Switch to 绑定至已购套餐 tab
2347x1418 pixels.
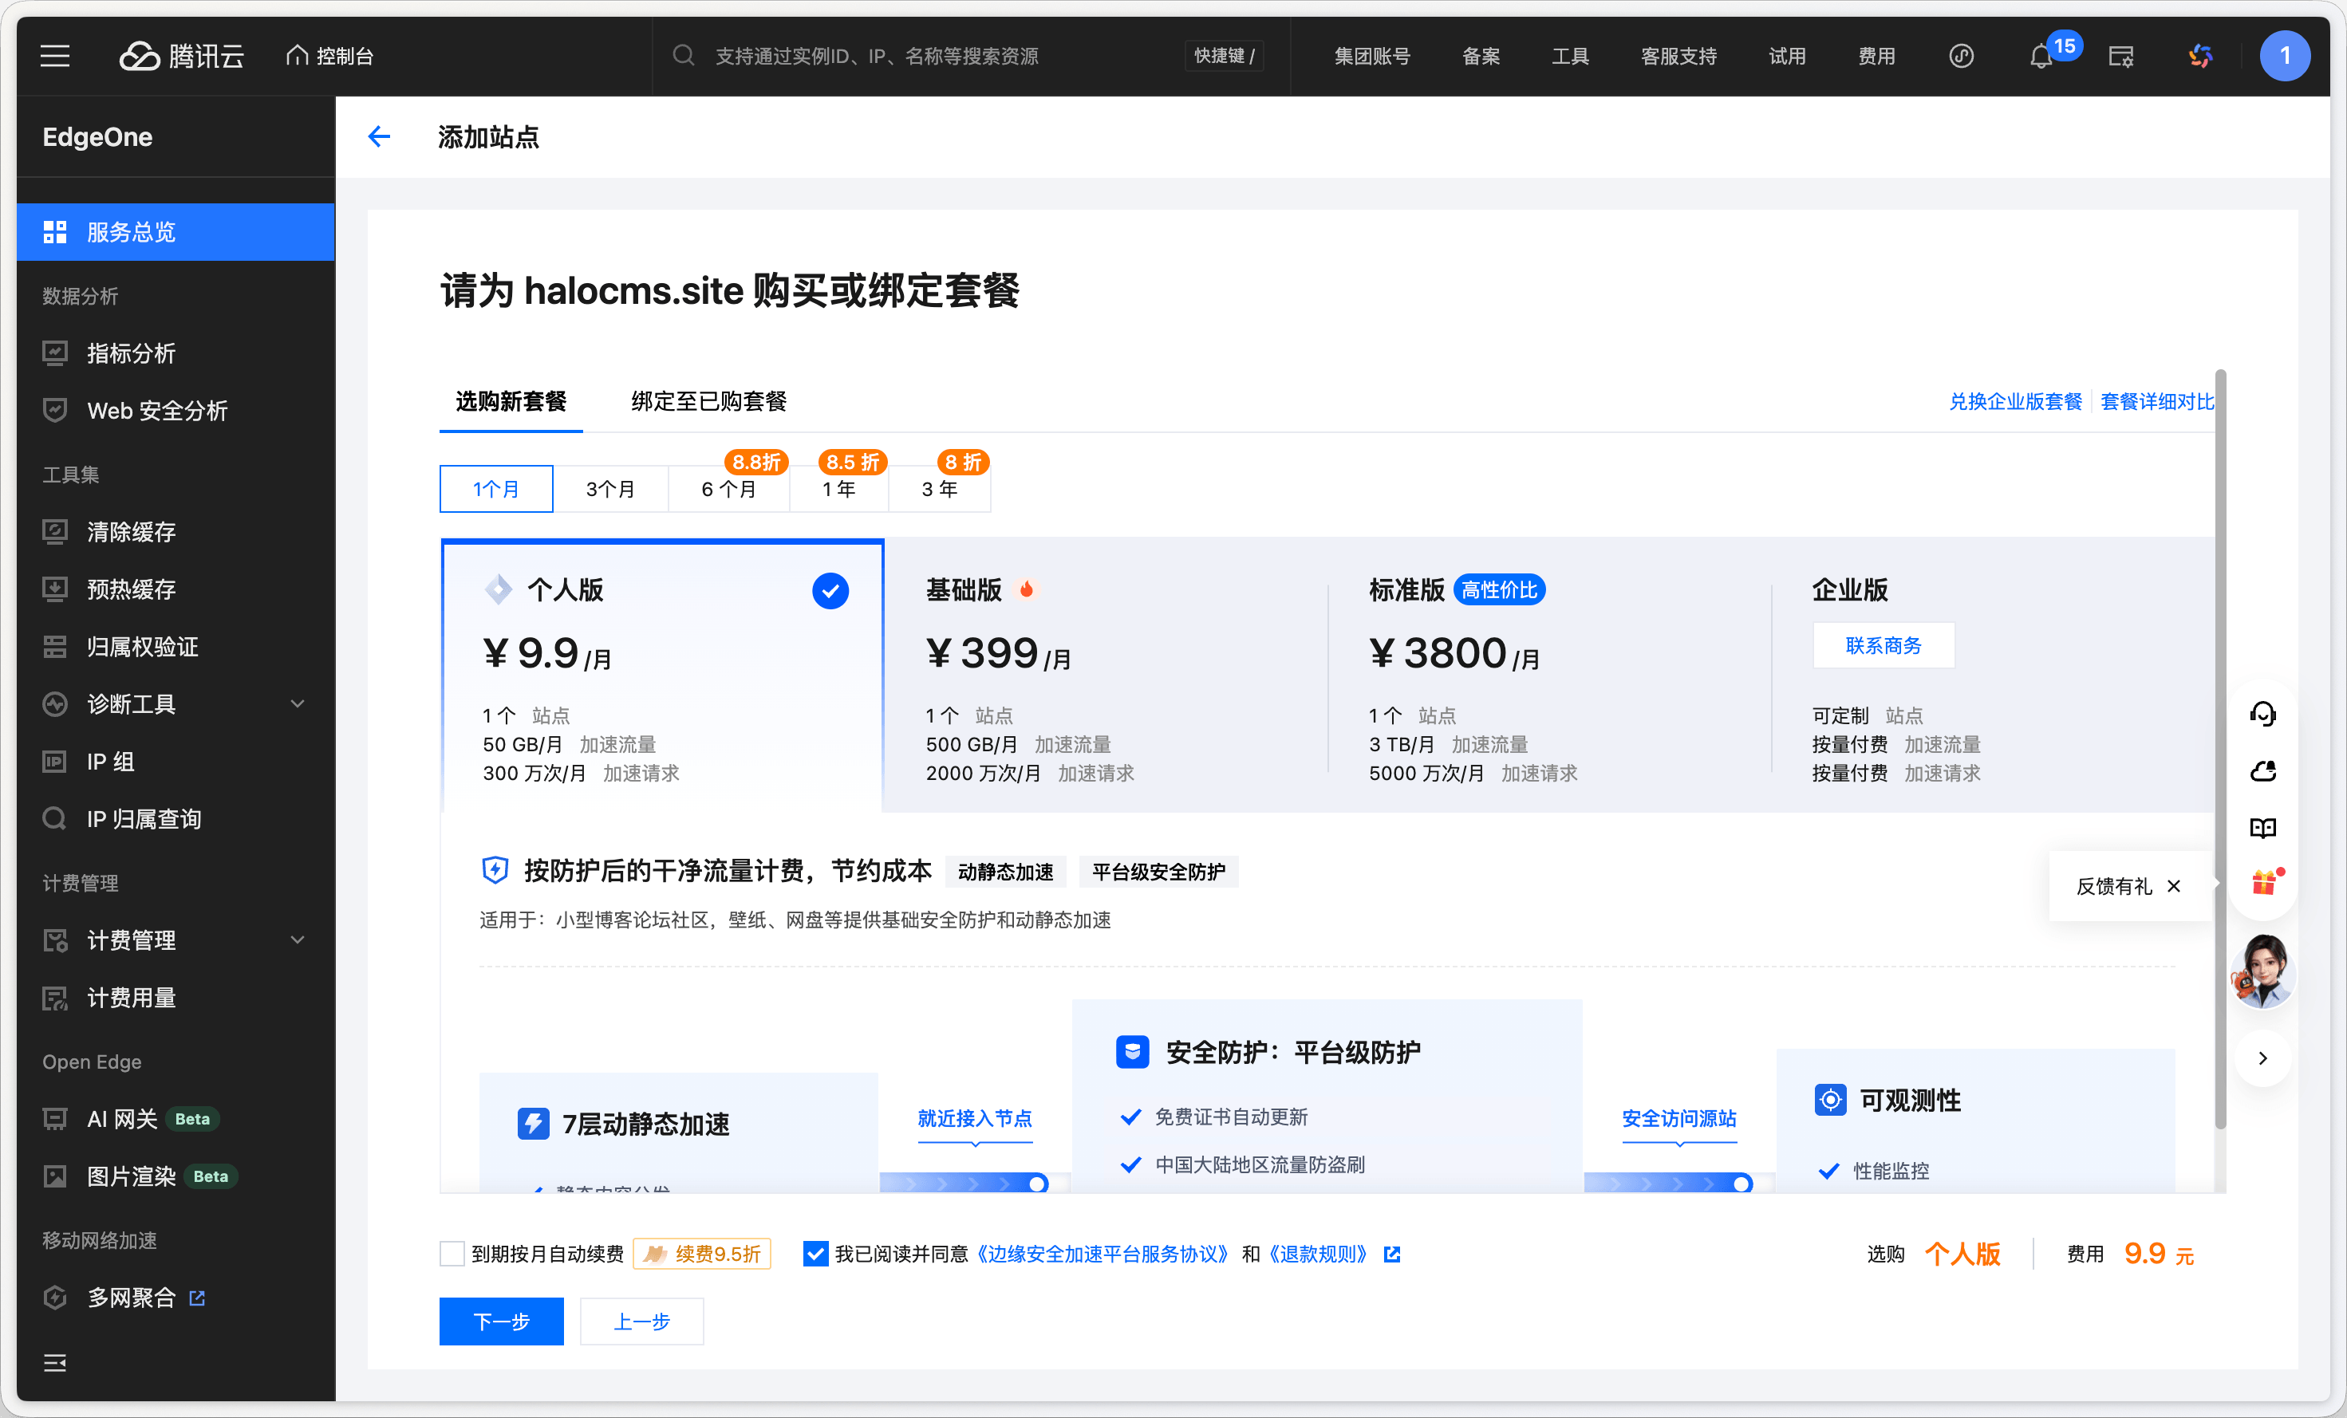point(708,401)
